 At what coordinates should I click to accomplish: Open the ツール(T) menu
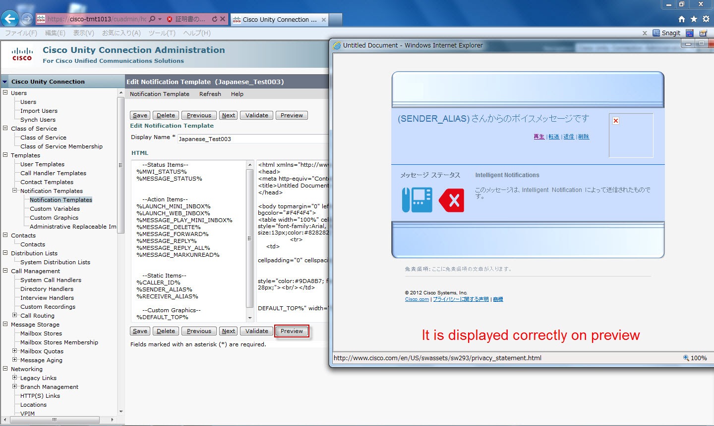click(x=162, y=33)
